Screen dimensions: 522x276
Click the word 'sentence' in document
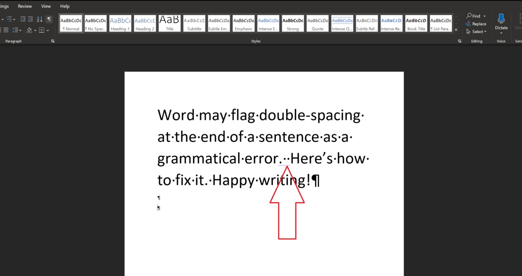pyautogui.click(x=289, y=137)
